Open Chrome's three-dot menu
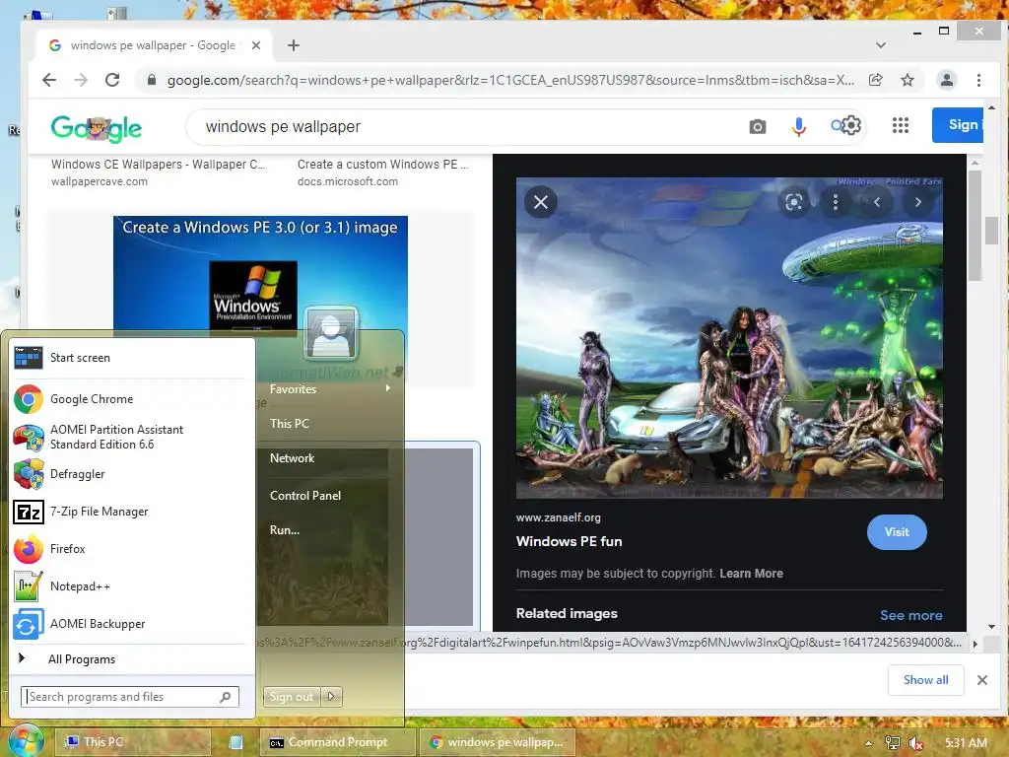 pos(978,80)
